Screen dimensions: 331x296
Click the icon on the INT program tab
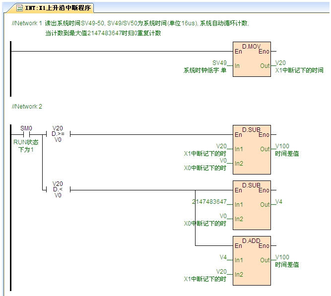pyautogui.click(x=20, y=8)
